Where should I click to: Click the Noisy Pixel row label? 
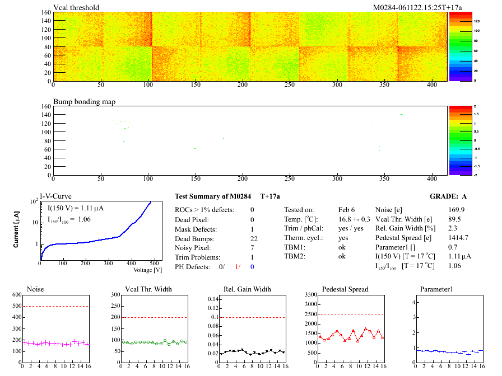pos(193,248)
